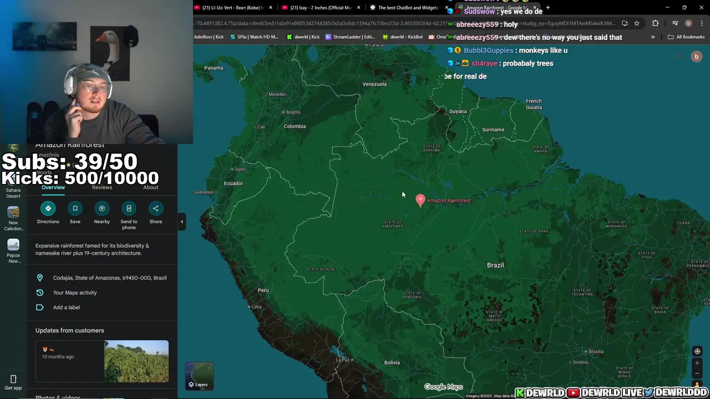Click the Get app button
This screenshot has height=399, width=710.
[x=13, y=383]
